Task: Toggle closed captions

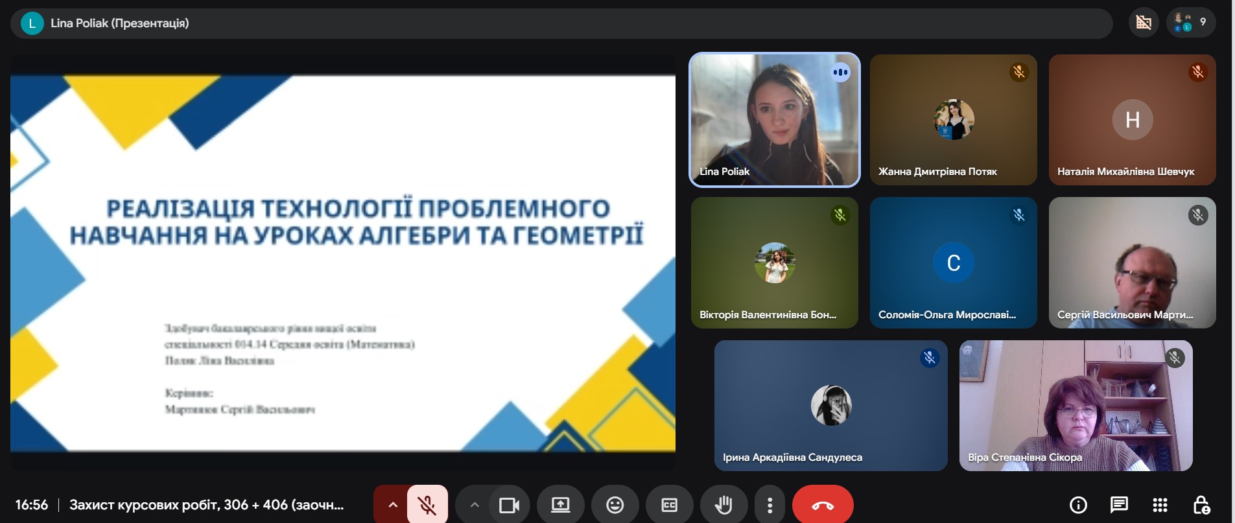Action: point(669,504)
